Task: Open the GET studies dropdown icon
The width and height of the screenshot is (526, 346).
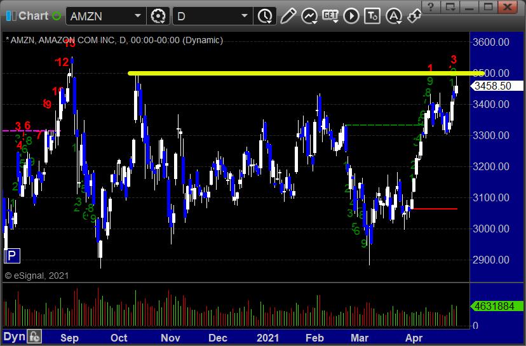Action: pos(330,16)
